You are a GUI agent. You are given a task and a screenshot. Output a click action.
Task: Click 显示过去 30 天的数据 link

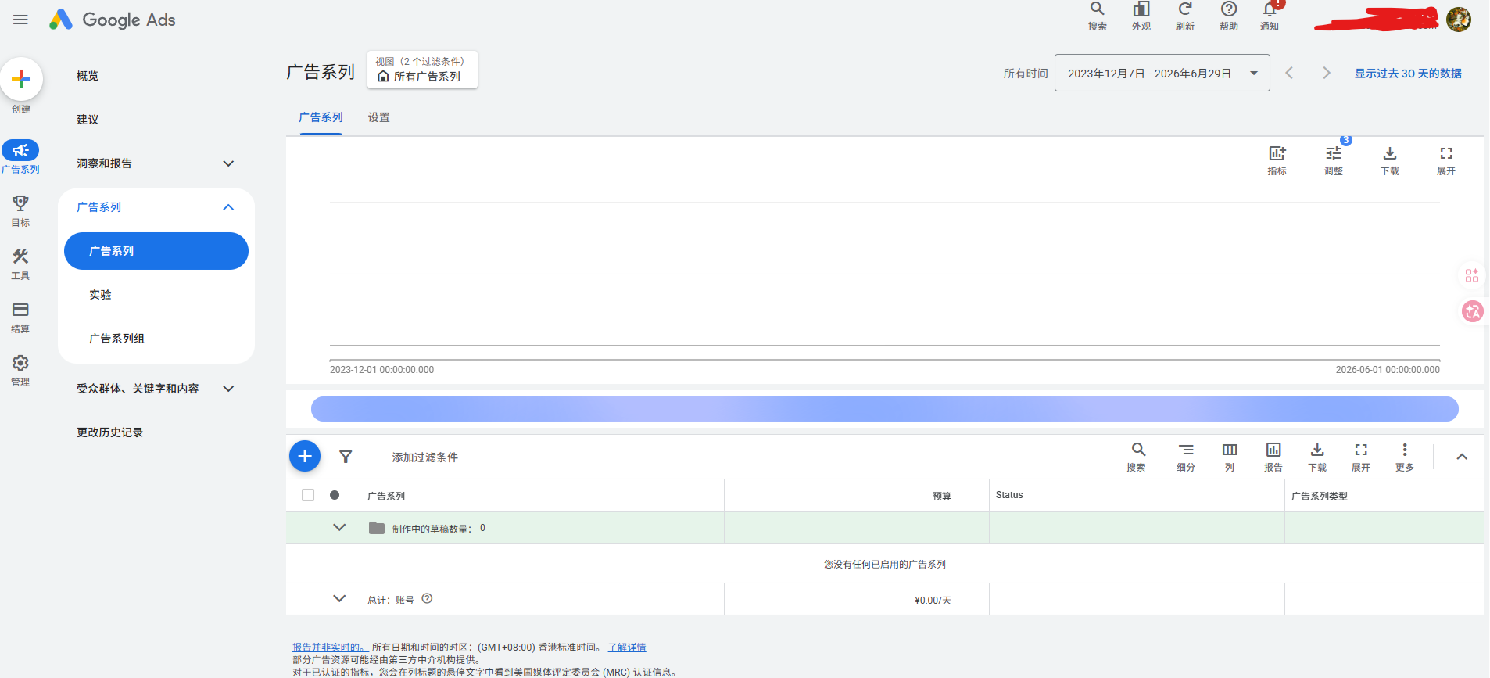(x=1408, y=73)
